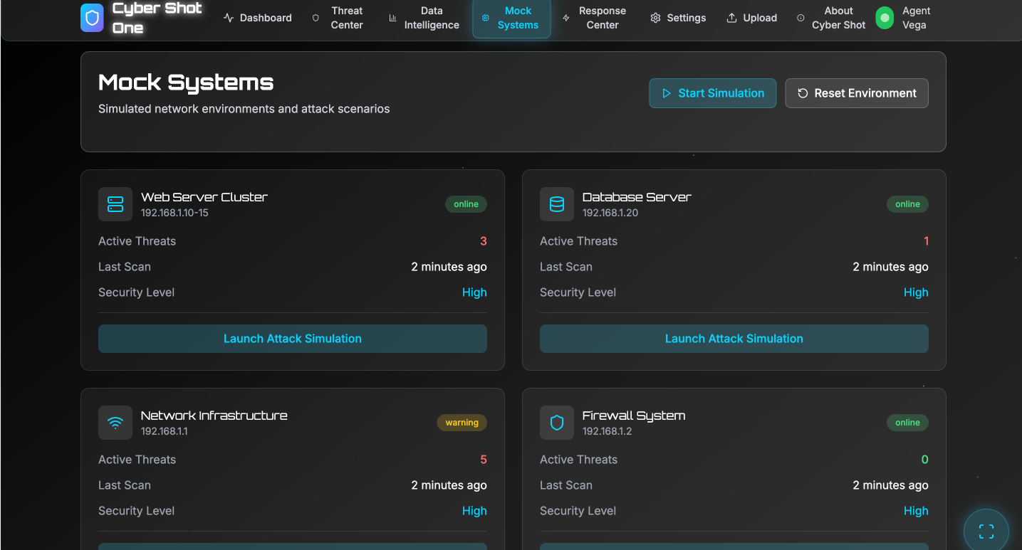Launch Attack Simulation on Database Server
The image size is (1022, 550).
tap(734, 339)
